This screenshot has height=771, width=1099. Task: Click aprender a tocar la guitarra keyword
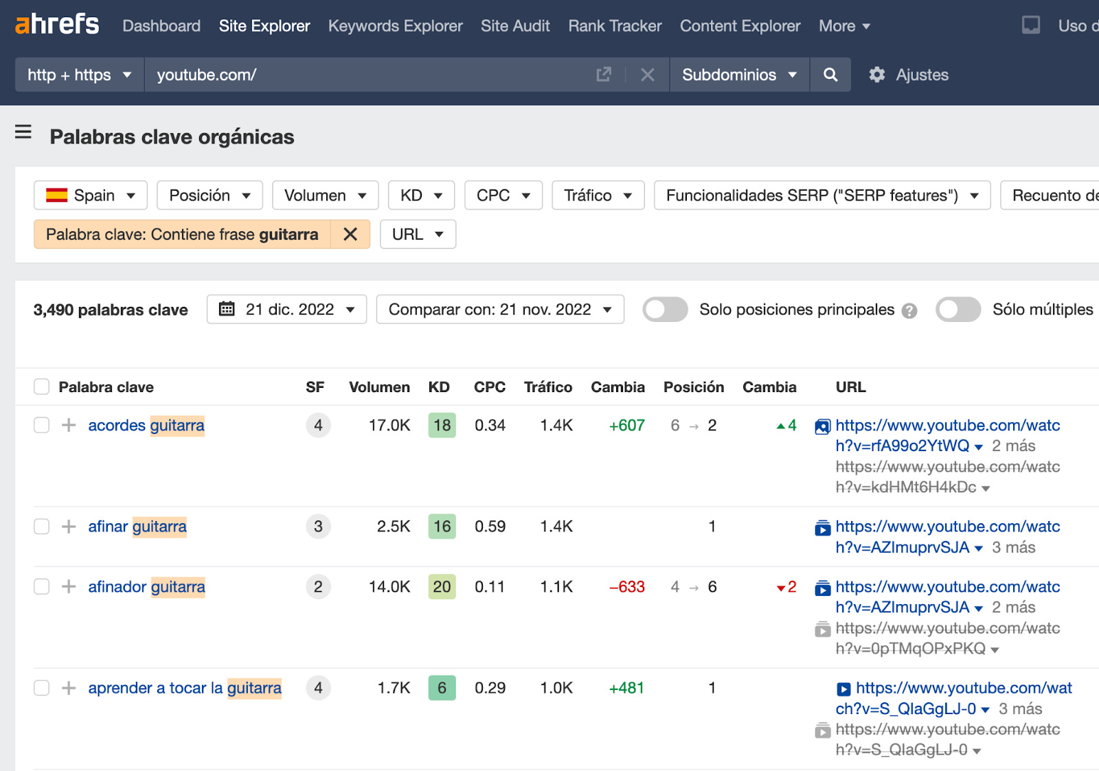[x=185, y=688]
